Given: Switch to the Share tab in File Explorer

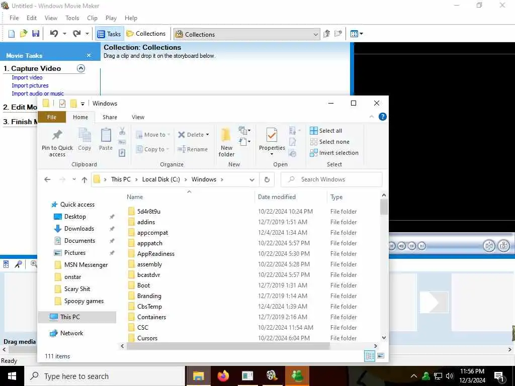Looking at the screenshot, I should pyautogui.click(x=110, y=117).
